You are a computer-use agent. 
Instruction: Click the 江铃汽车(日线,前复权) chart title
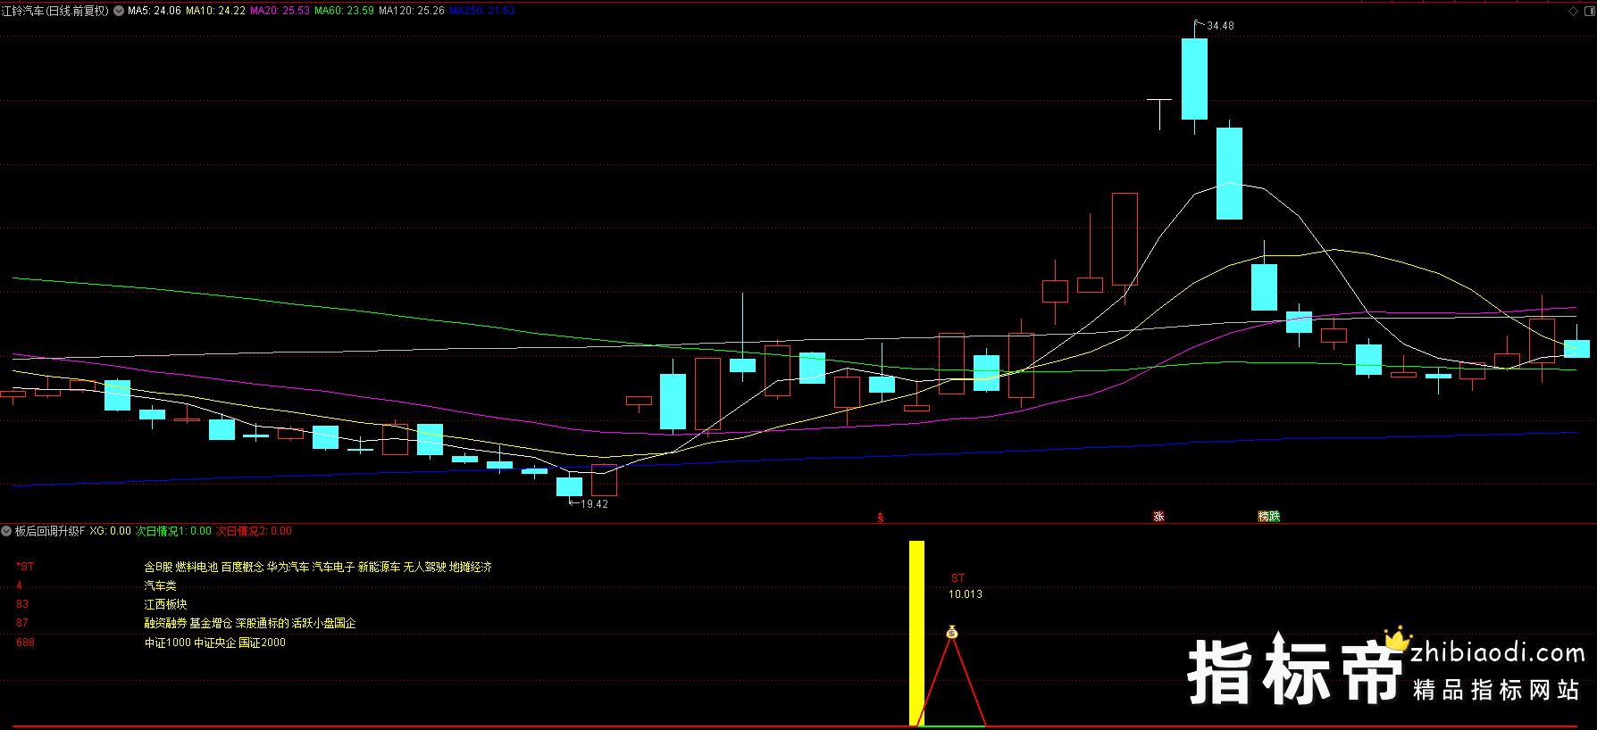click(55, 11)
